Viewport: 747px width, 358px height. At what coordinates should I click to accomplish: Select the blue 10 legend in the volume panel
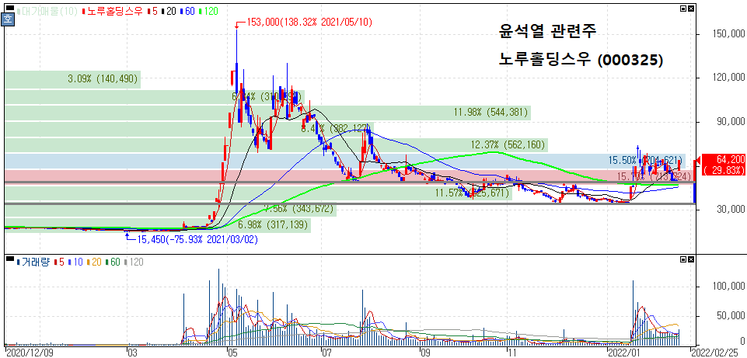tap(75, 262)
